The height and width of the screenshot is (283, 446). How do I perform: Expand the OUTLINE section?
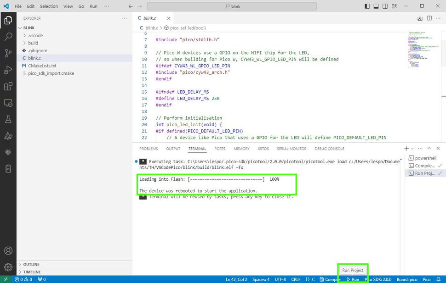[31, 264]
